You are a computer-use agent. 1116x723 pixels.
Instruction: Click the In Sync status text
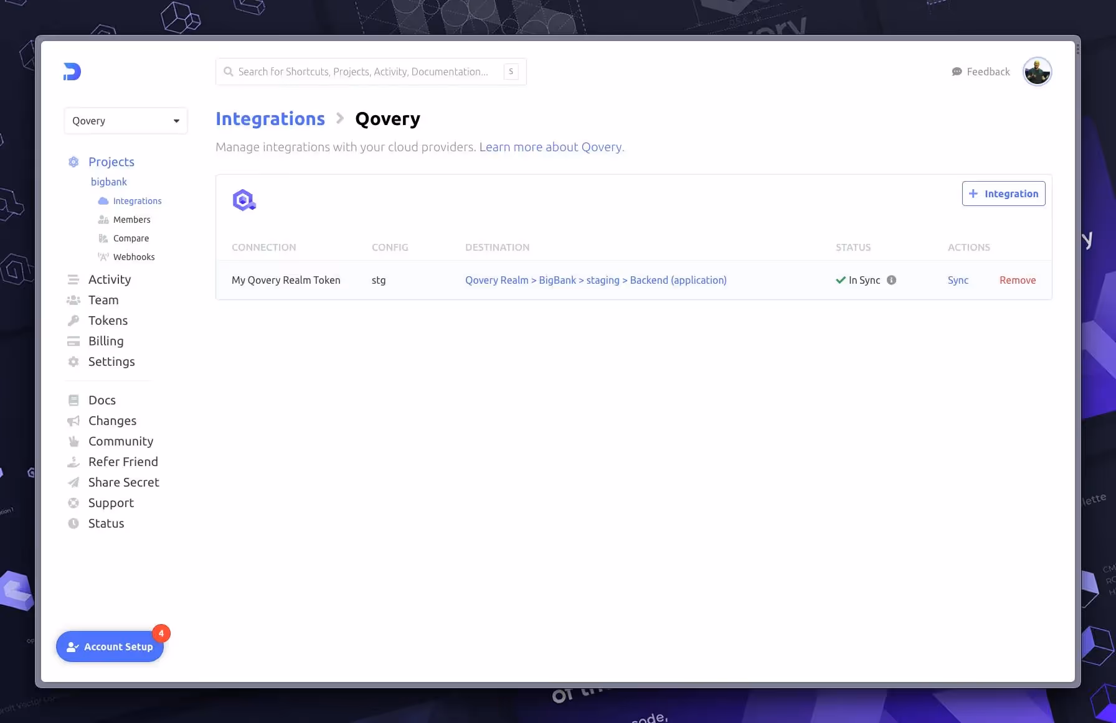[x=864, y=280]
